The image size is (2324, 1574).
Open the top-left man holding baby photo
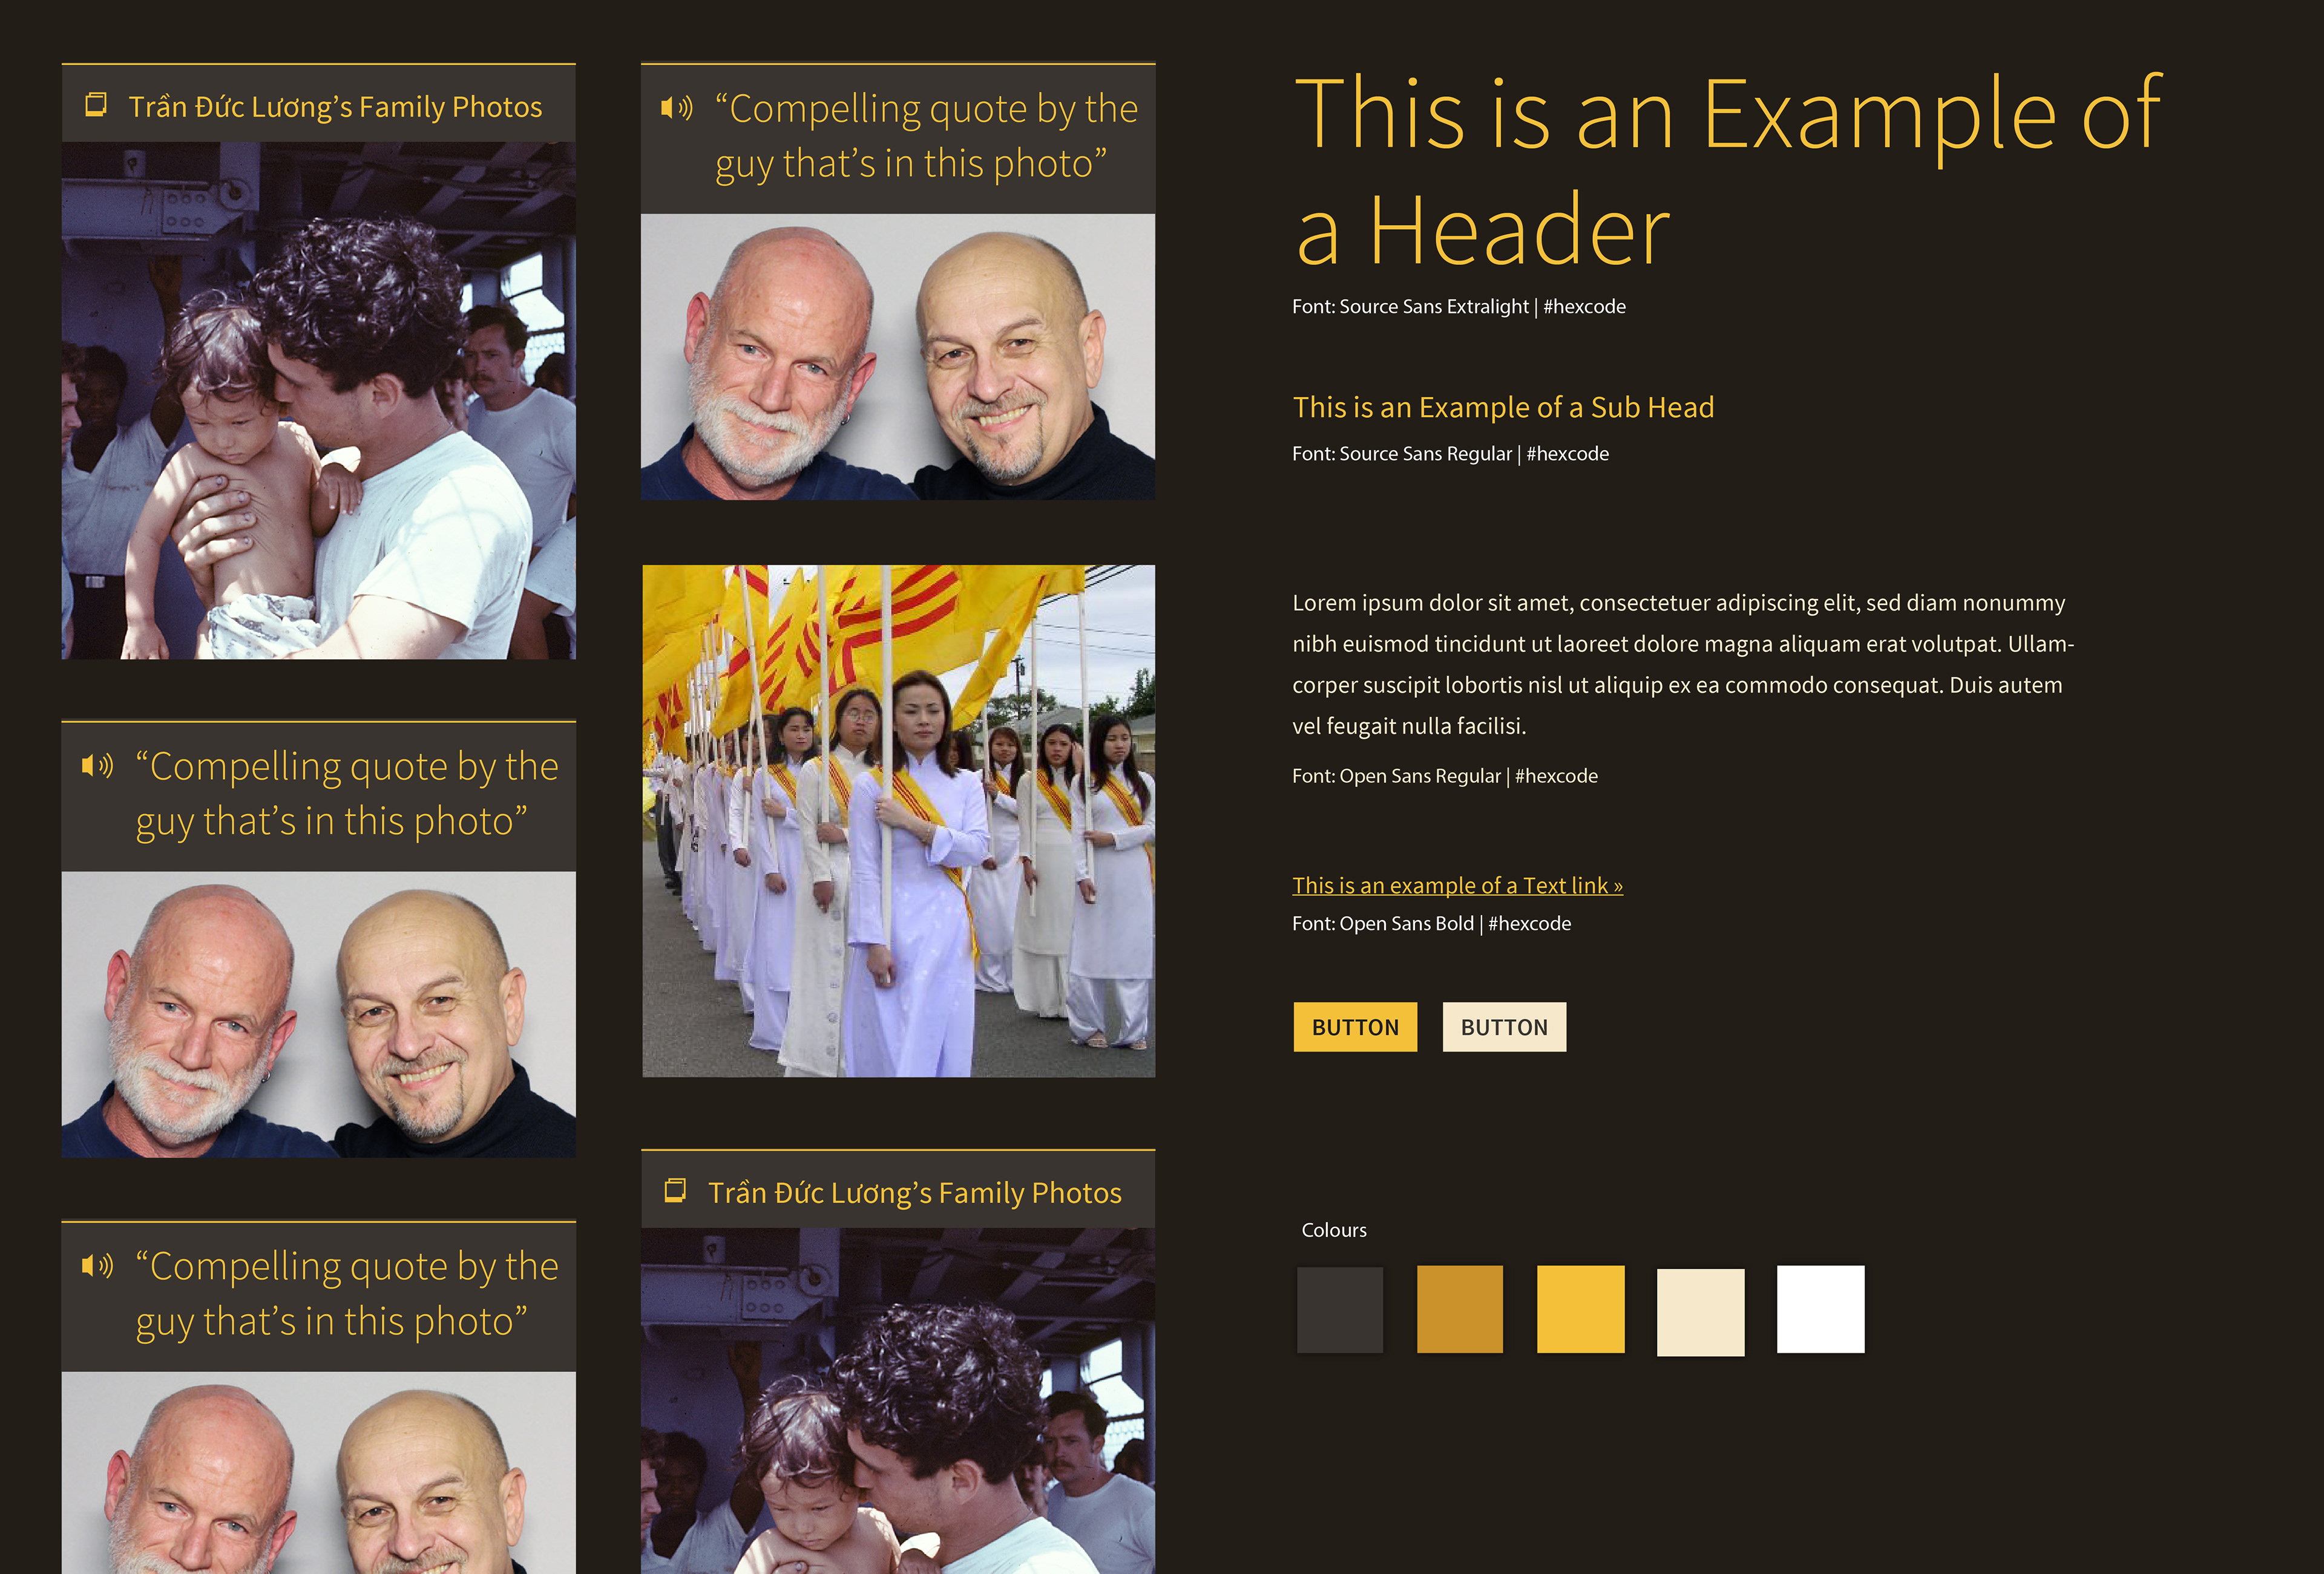point(318,400)
